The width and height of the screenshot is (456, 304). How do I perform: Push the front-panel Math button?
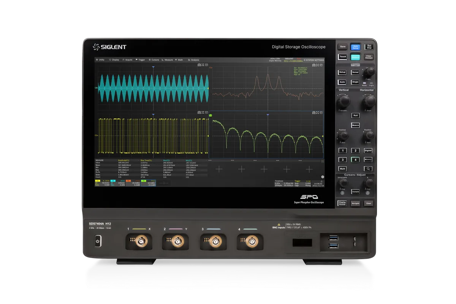click(343, 169)
